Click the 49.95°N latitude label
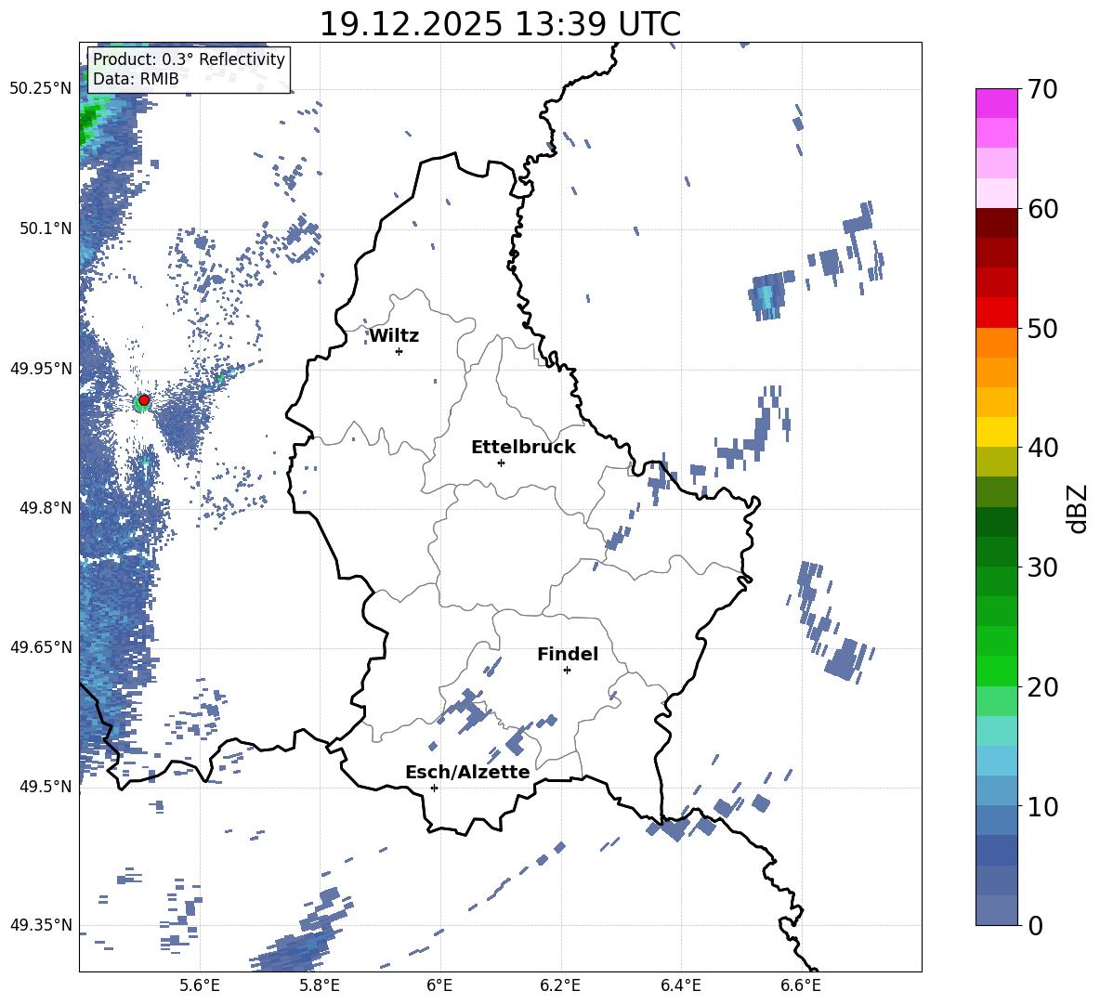 (x=41, y=368)
